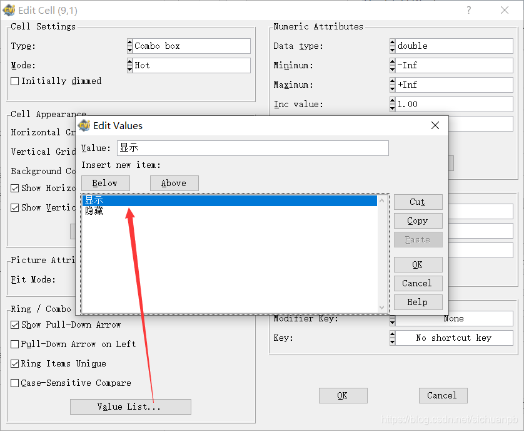Toggle Initially dimmed checkbox

[15, 81]
